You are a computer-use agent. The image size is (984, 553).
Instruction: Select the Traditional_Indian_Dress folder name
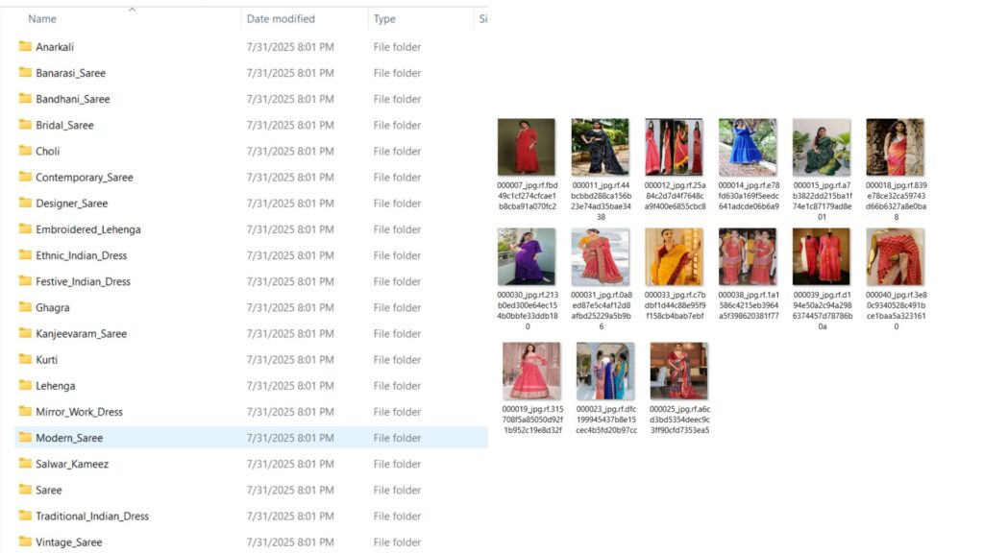tap(92, 517)
